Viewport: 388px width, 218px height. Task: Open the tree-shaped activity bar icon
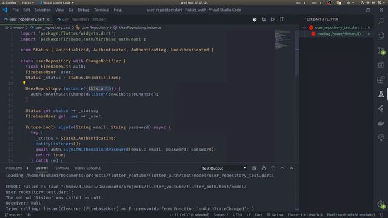381,137
